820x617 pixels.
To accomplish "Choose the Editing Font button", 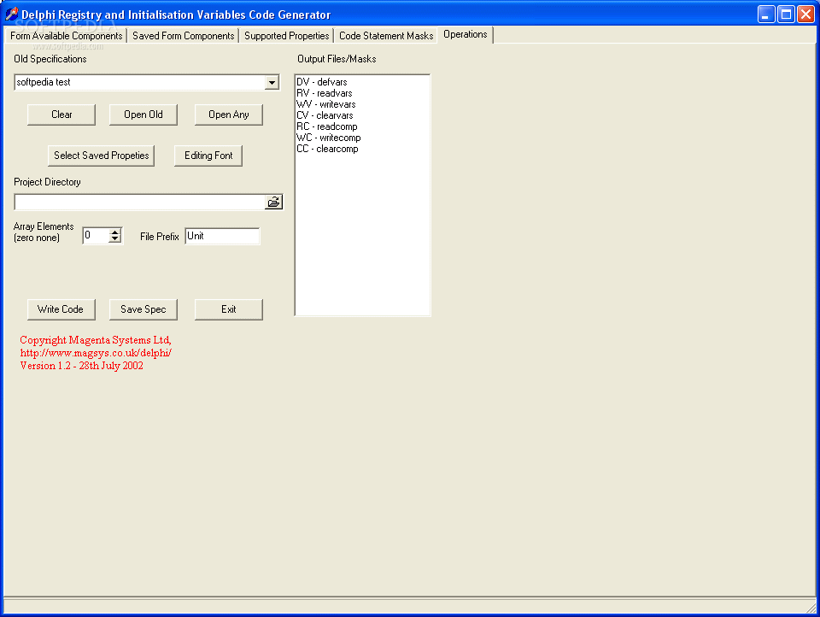I will 208,156.
